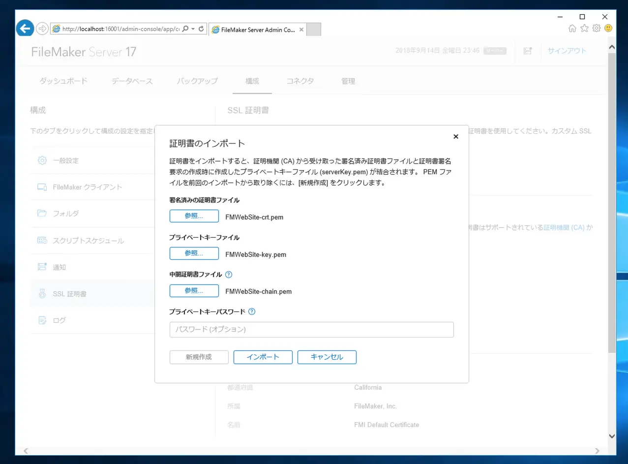Switch to the ダッシュボード tab

coord(63,81)
